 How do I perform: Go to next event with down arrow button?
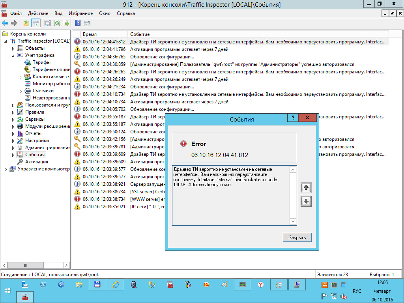pos(306,202)
